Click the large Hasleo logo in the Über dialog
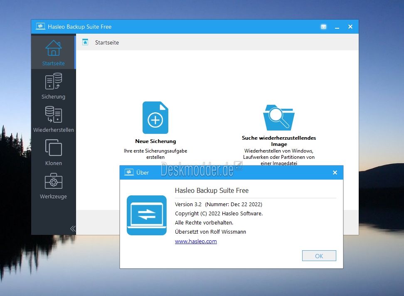 [x=147, y=215]
